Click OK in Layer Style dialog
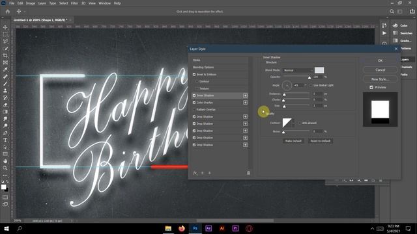Screen dimensions: 417x234 pos(381,60)
